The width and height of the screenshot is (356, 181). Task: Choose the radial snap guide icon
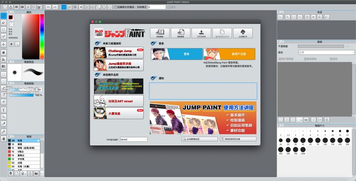coord(87,7)
